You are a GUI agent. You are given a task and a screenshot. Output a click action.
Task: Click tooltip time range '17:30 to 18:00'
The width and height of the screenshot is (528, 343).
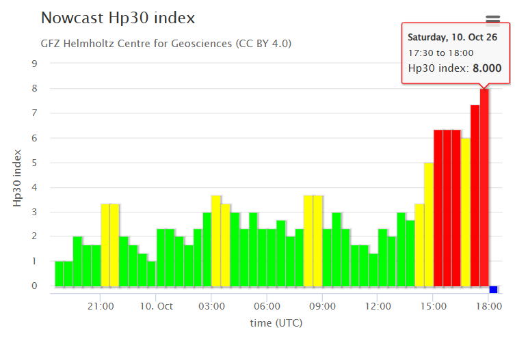tap(440, 53)
